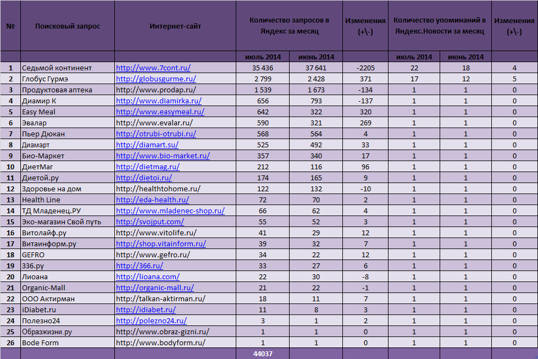Select the total cell 44037

coord(263,354)
